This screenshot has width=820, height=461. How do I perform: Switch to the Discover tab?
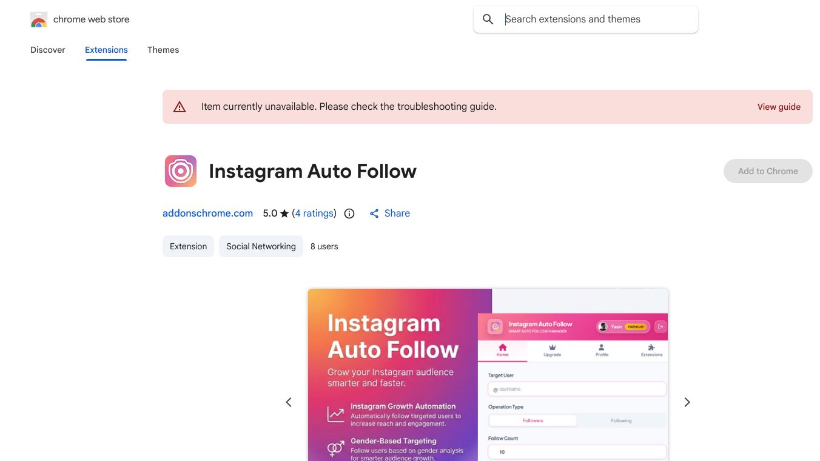47,50
